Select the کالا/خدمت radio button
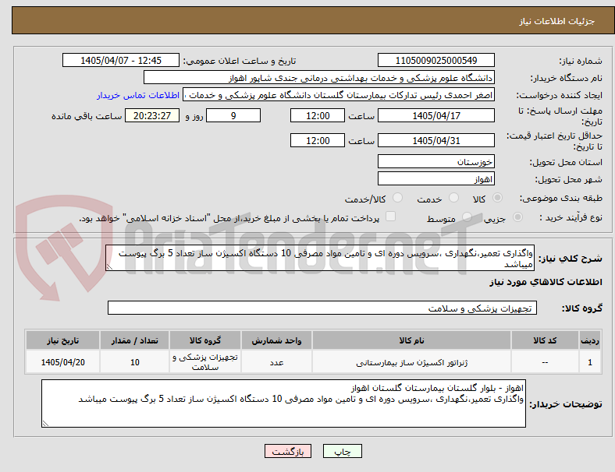615x472 pixels. (x=397, y=198)
